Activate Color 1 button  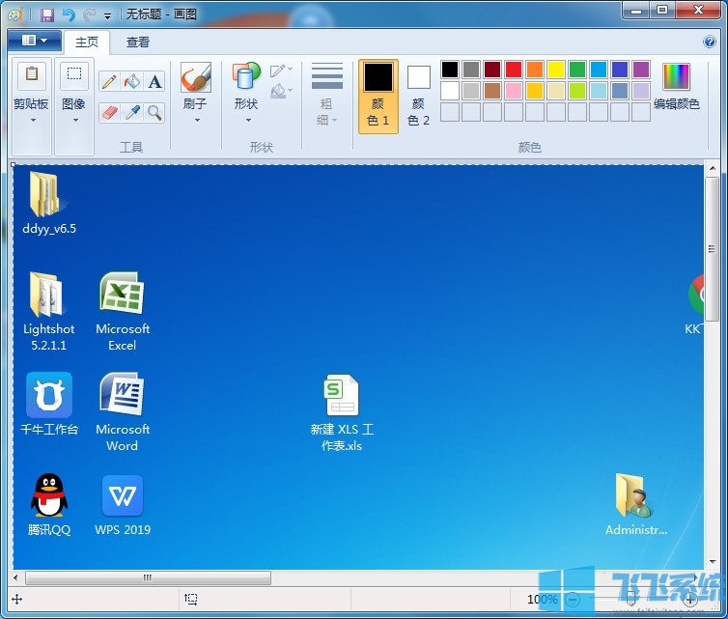tap(378, 97)
